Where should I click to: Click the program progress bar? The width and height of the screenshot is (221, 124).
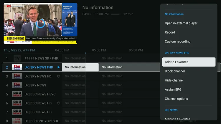pyautogui.click(x=116, y=14)
